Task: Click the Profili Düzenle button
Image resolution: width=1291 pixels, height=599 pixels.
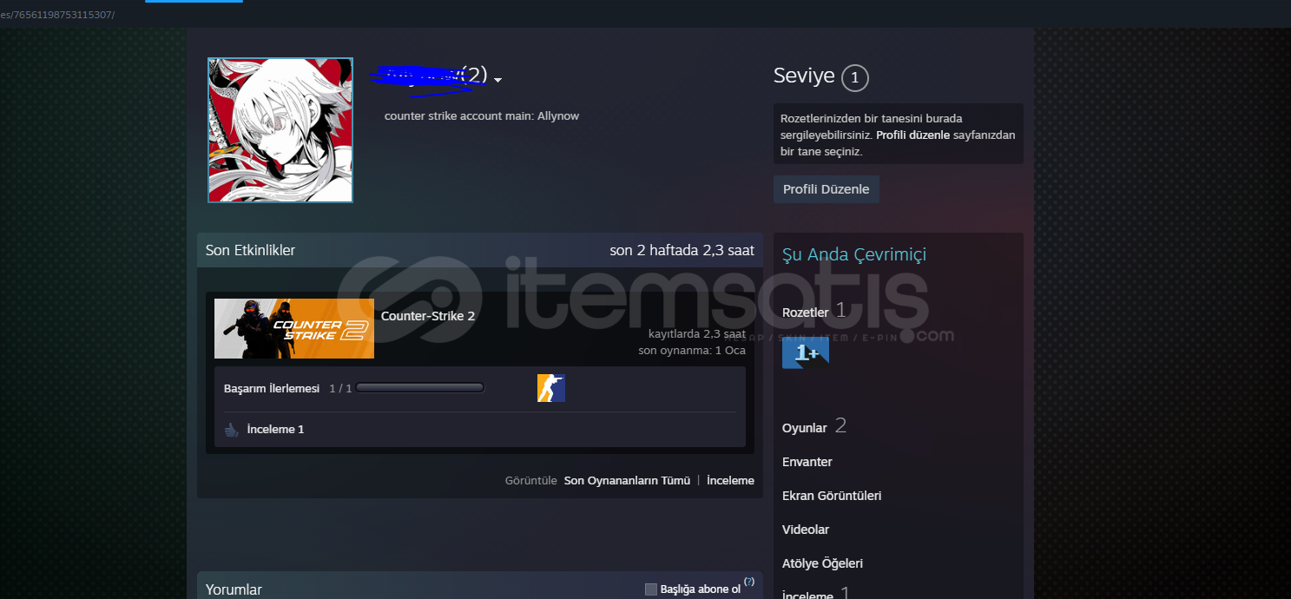Action: click(826, 189)
